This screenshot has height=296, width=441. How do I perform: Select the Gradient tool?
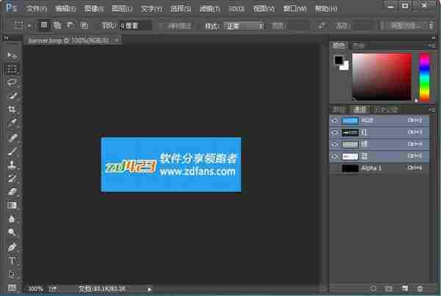(12, 205)
